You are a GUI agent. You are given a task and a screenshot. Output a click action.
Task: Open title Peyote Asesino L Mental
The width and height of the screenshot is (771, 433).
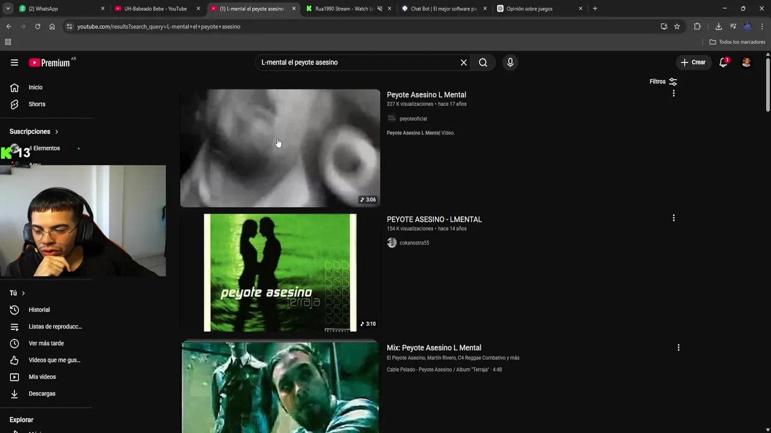coord(426,95)
